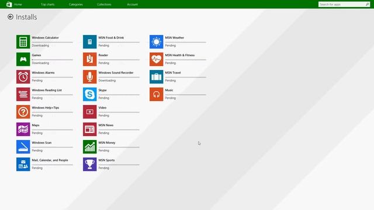Select the Skype icon
Screen dimensions: 374x210
(89, 94)
